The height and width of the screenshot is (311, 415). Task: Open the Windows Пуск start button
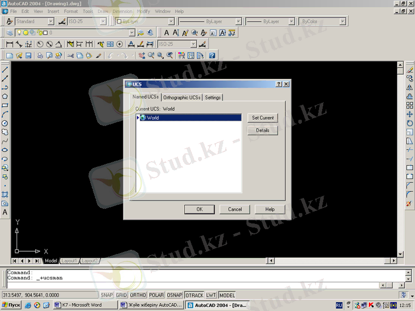(x=11, y=305)
